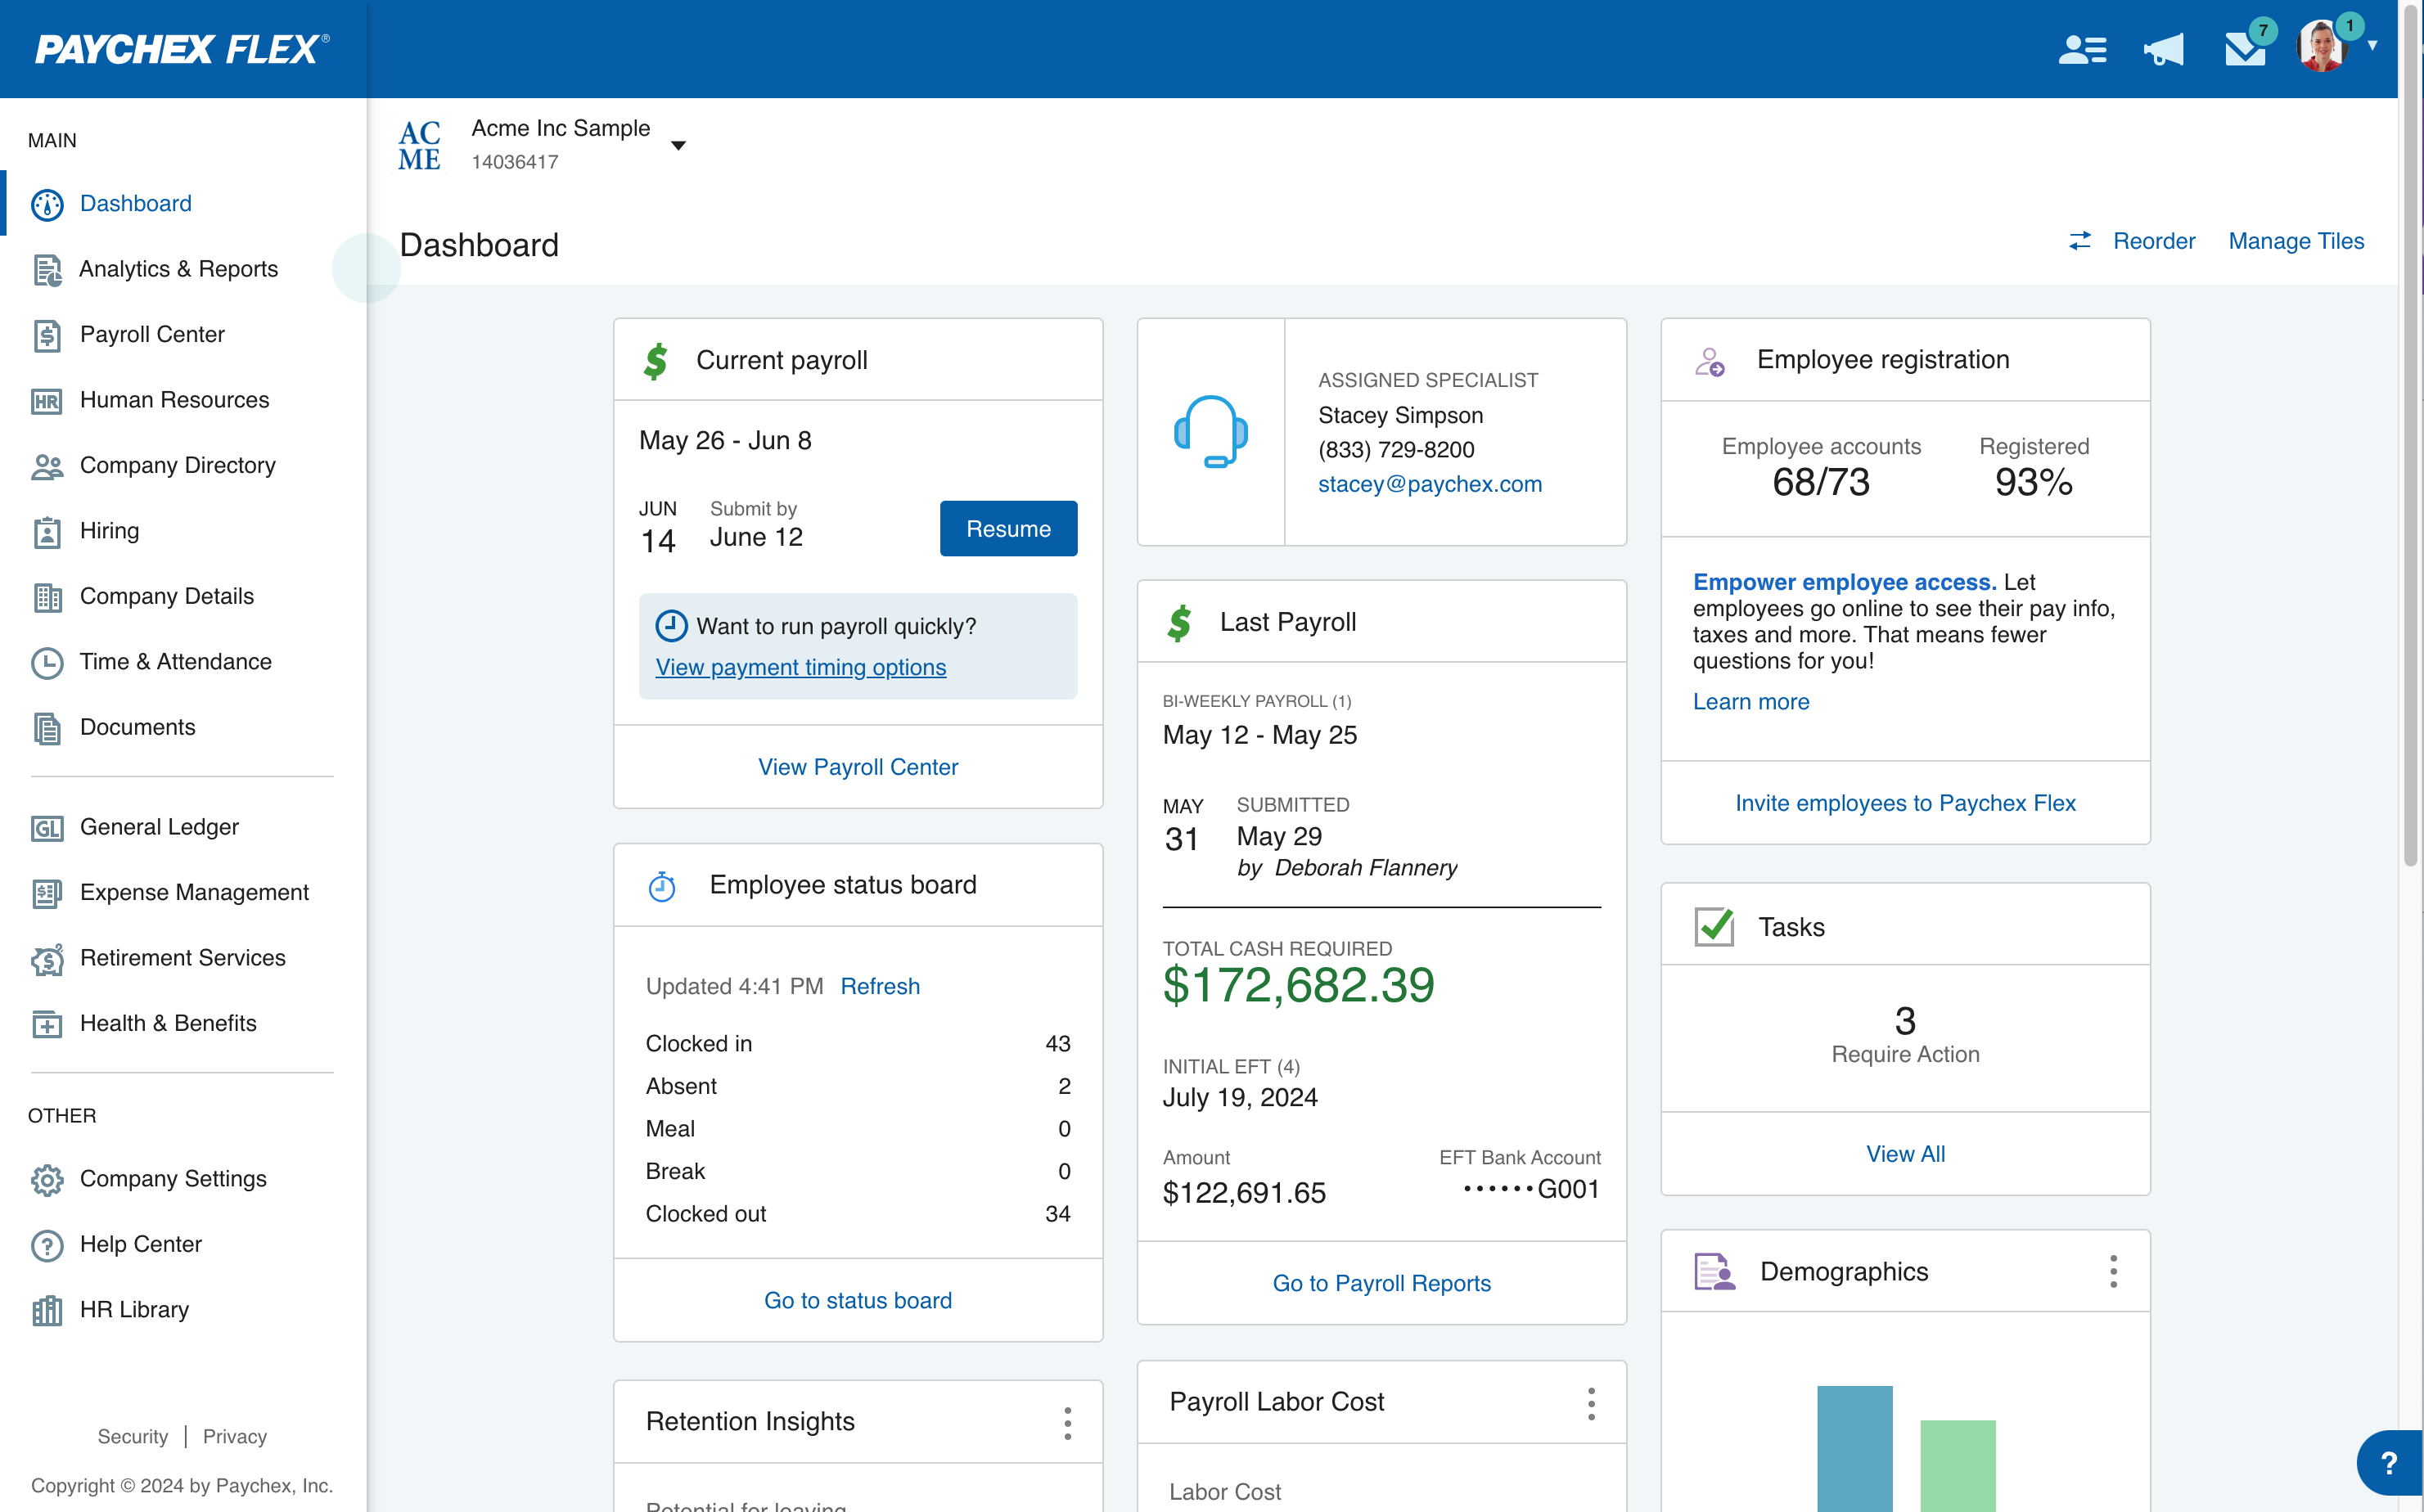Image resolution: width=2424 pixels, height=1512 pixels.
Task: Click Invite employees to Paychex Flex
Action: point(1905,804)
